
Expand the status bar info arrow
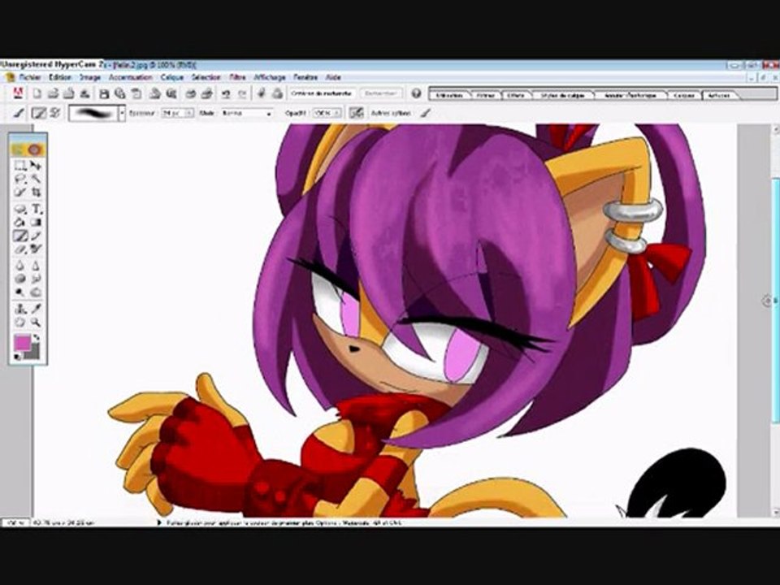pos(159,522)
